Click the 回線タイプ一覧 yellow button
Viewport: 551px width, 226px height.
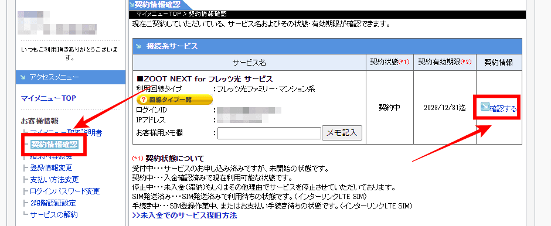coord(174,100)
